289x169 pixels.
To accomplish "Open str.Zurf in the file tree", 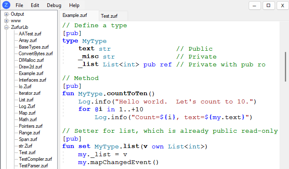I will 26,146.
